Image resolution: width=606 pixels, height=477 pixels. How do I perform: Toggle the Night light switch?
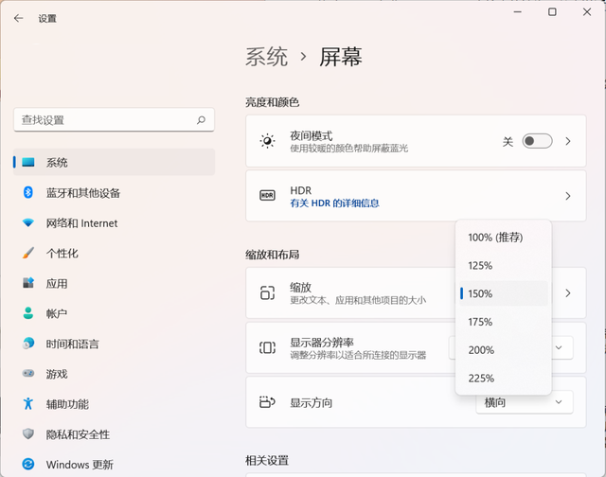pyautogui.click(x=537, y=141)
